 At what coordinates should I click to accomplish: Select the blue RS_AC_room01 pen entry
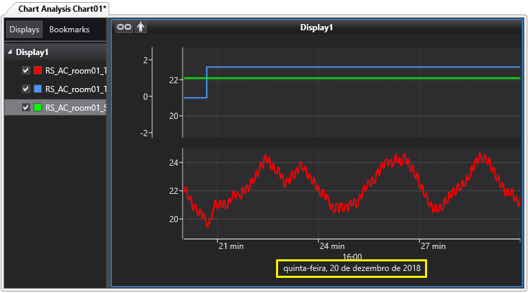coord(75,89)
